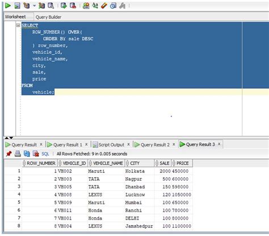
Task: Select the Jamshedpur cell
Action: click(139, 226)
